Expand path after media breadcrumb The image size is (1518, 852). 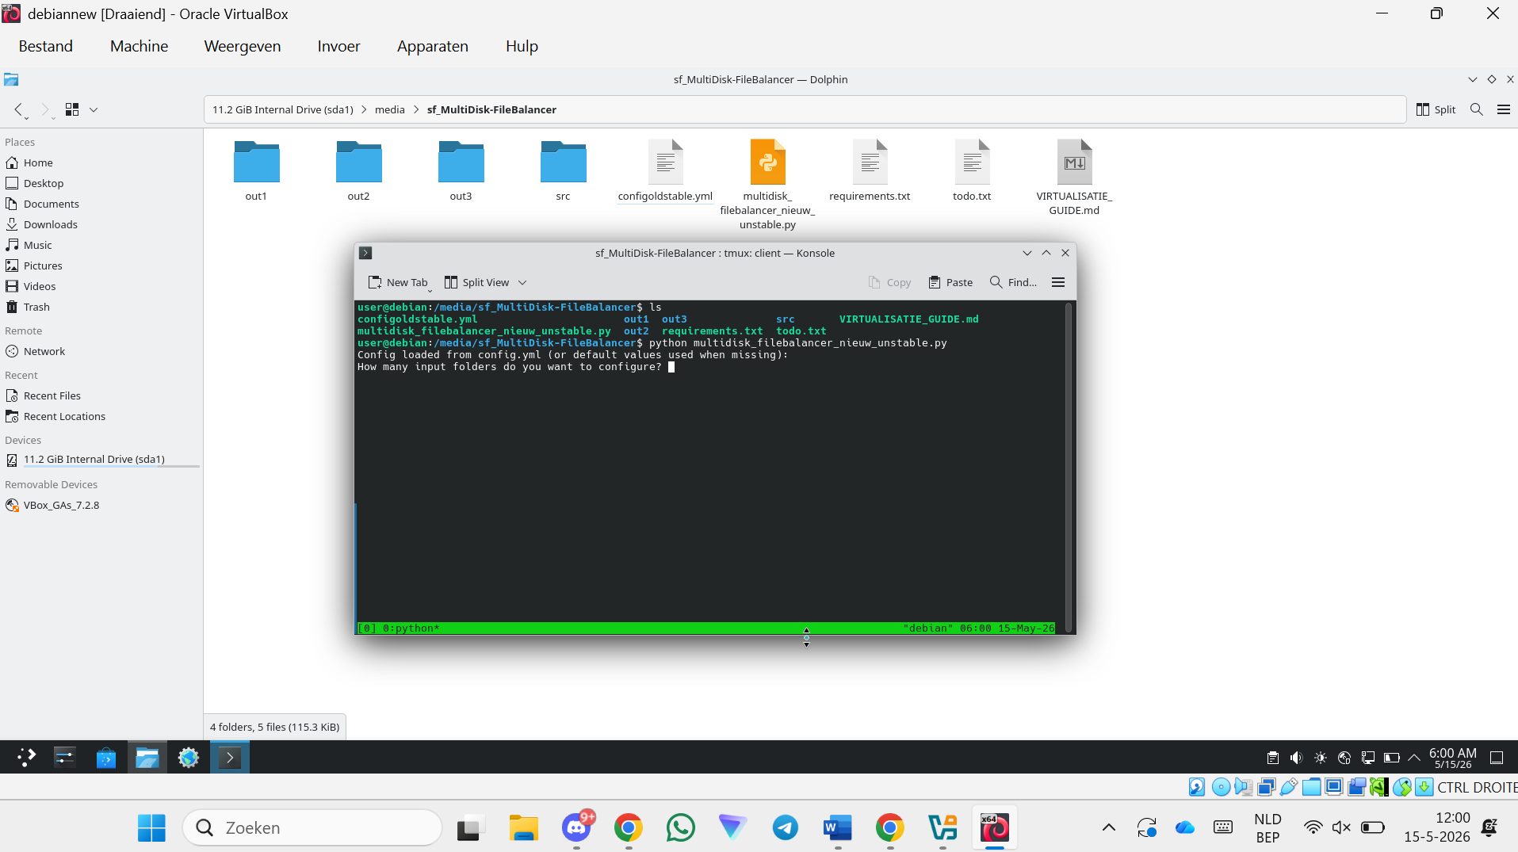click(415, 109)
